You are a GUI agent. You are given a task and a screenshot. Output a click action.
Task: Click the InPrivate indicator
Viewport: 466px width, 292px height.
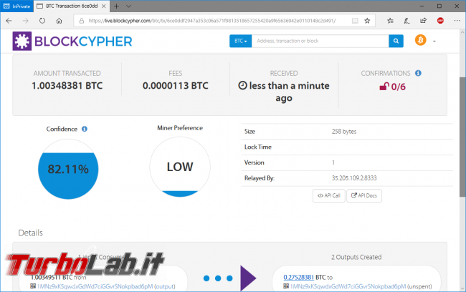pos(16,6)
